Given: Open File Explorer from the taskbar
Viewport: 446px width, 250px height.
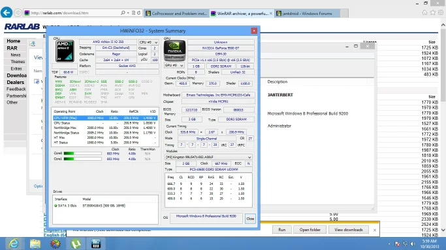Looking at the screenshot, I should coord(35,243).
